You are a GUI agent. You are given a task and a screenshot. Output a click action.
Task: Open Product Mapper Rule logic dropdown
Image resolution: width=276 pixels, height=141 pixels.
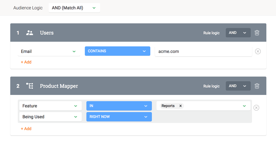(x=238, y=86)
